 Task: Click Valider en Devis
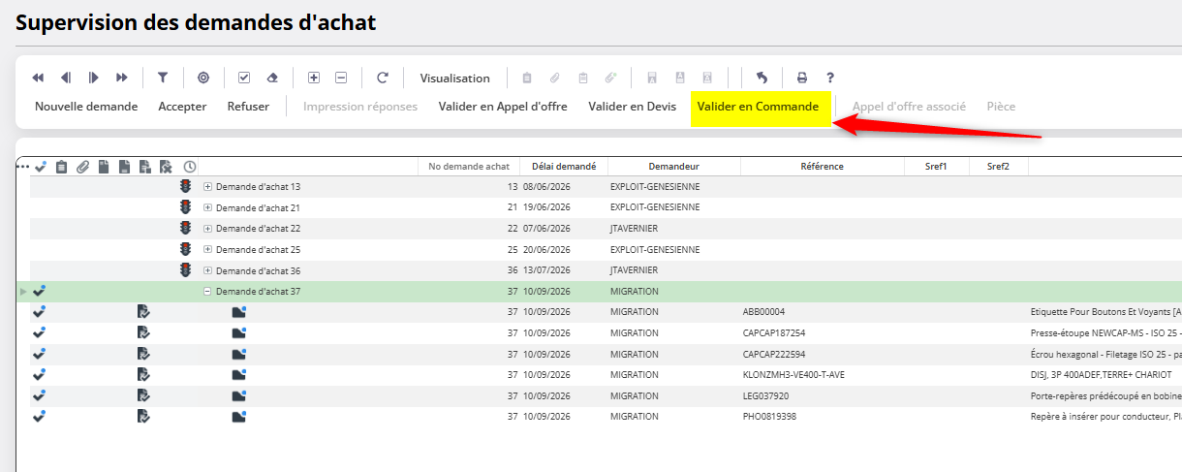click(632, 107)
